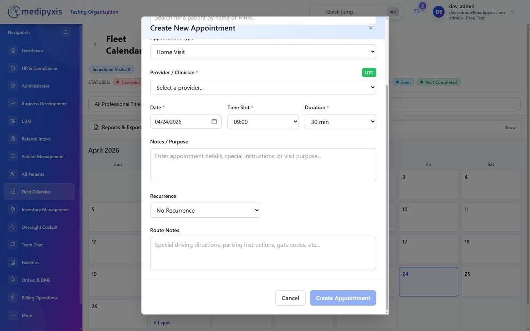Open Patient Management section
530x331 pixels.
coord(39,156)
